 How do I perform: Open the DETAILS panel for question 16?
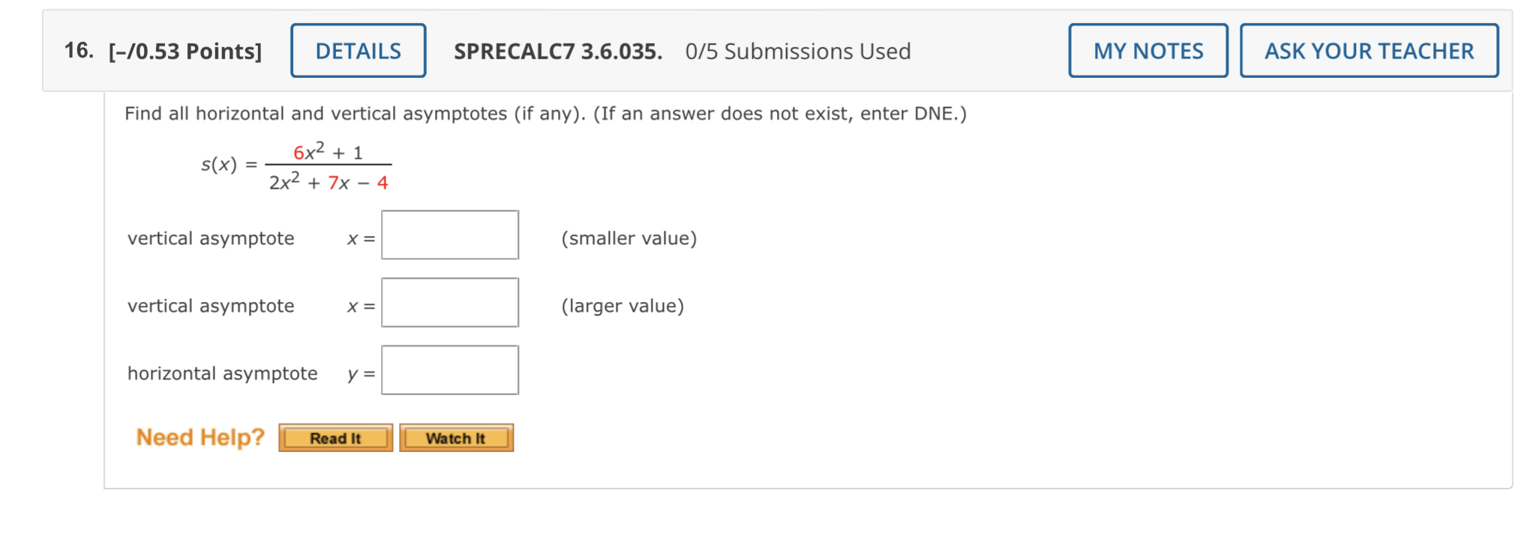click(358, 50)
